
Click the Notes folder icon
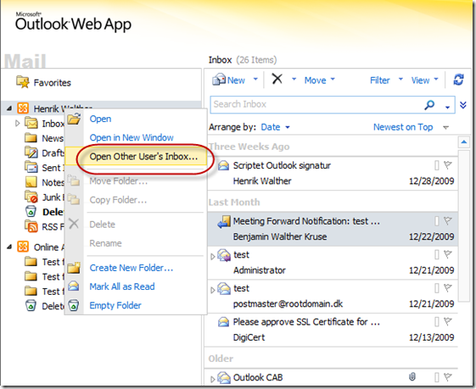(x=31, y=182)
